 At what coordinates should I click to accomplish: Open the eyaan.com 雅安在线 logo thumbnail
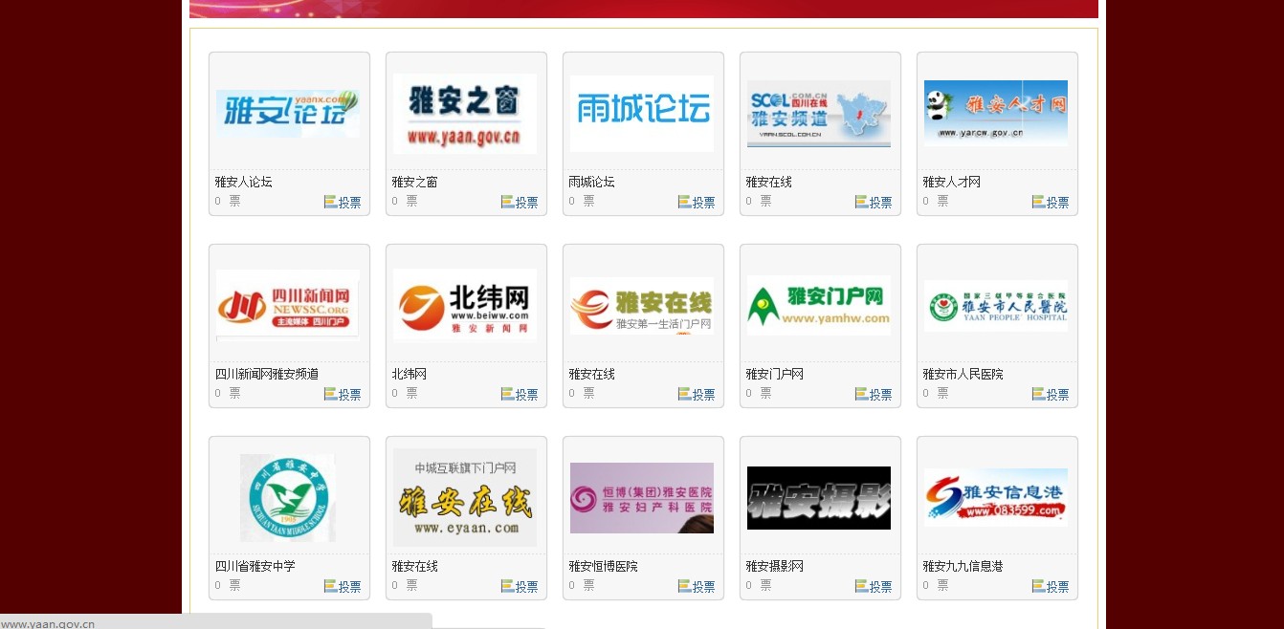[465, 498]
